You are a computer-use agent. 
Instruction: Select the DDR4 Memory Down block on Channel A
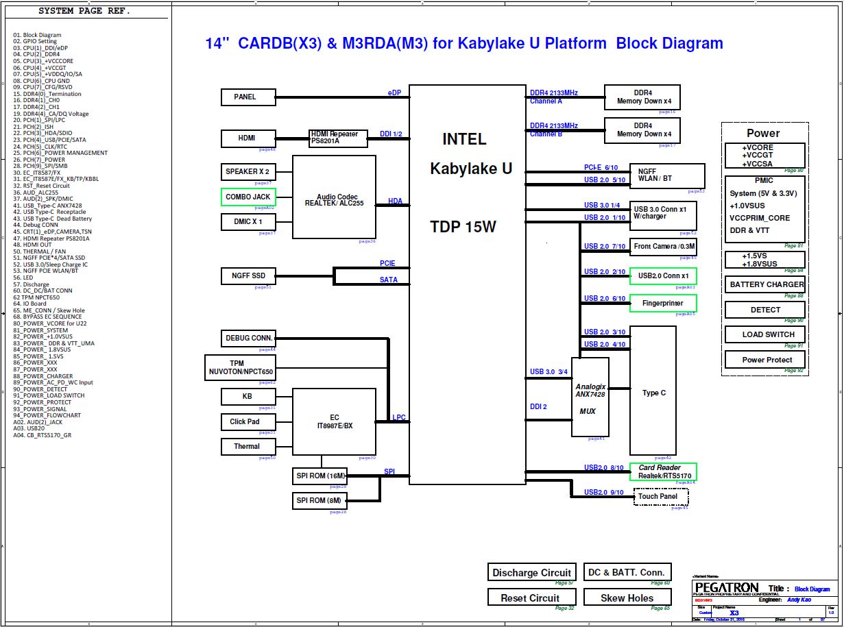[x=642, y=97]
